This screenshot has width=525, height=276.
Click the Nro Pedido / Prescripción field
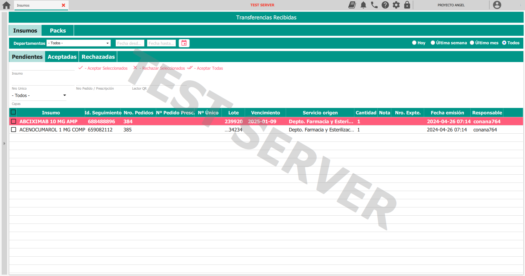tap(103, 82)
